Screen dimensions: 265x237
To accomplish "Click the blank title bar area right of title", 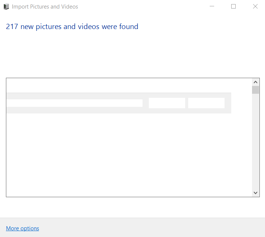I will point(141,7).
